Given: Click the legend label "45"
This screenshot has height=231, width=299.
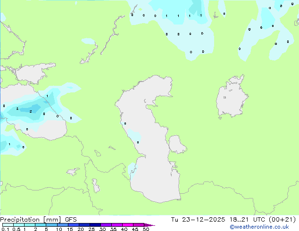Looking at the screenshot, I should [135, 229].
